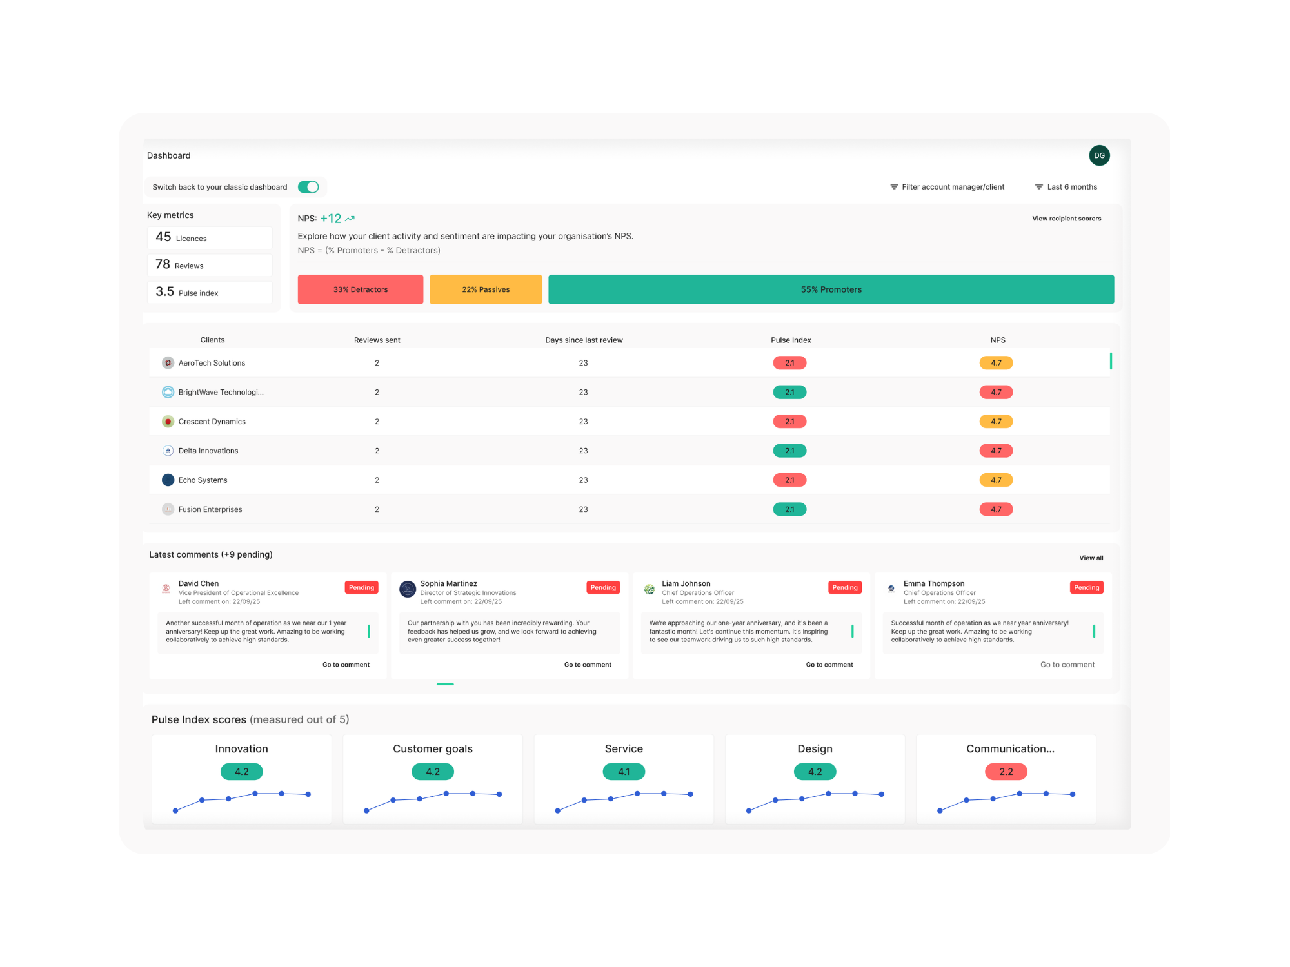The height and width of the screenshot is (967, 1290).
Task: Click the Service 4.1 score badge
Action: [x=624, y=772]
